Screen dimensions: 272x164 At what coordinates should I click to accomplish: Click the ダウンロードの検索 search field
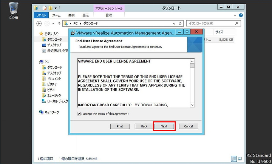[x=213, y=23]
